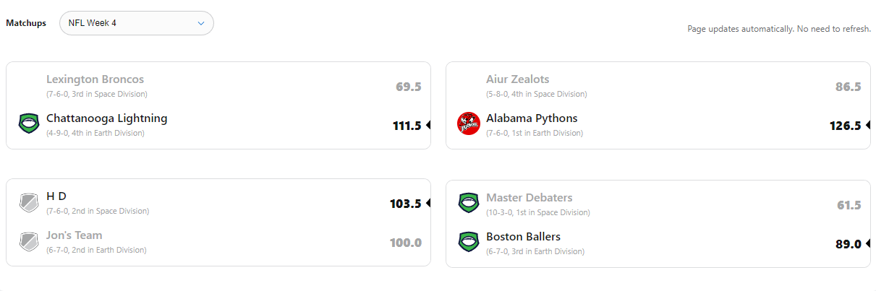The height and width of the screenshot is (291, 876).
Task: Open Alabama Pythons team name link
Action: 532,118
